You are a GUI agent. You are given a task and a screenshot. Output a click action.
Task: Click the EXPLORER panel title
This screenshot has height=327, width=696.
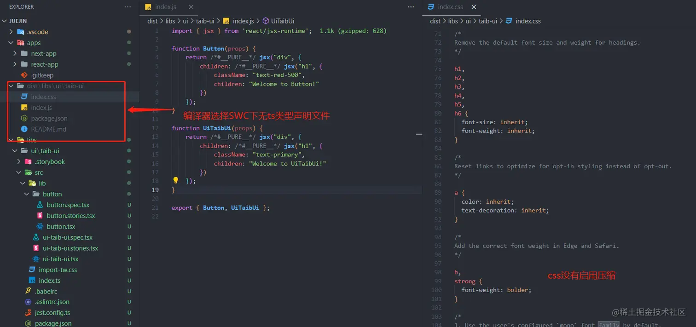coord(22,7)
